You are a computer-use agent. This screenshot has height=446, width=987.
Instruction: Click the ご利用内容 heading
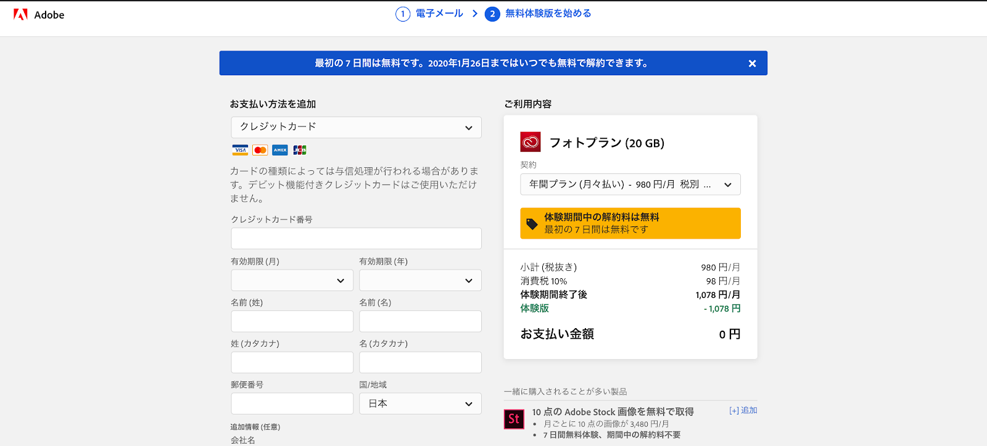528,104
